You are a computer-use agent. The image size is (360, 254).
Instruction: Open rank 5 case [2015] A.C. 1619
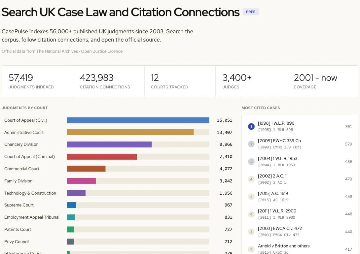273,194
